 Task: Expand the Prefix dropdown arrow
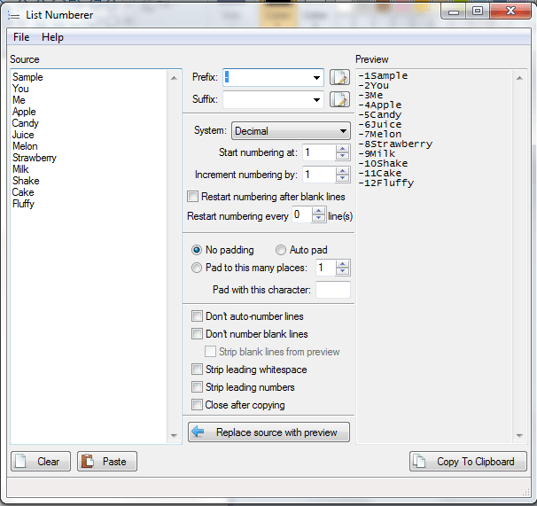click(316, 78)
